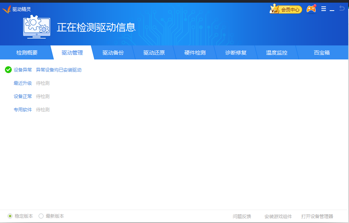This screenshot has width=349, height=223.
Task: Open the hamburger main menu
Action: [324, 9]
